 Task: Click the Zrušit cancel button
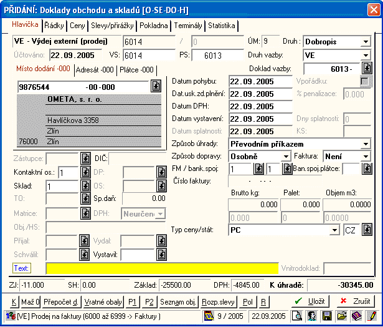pos(356,301)
